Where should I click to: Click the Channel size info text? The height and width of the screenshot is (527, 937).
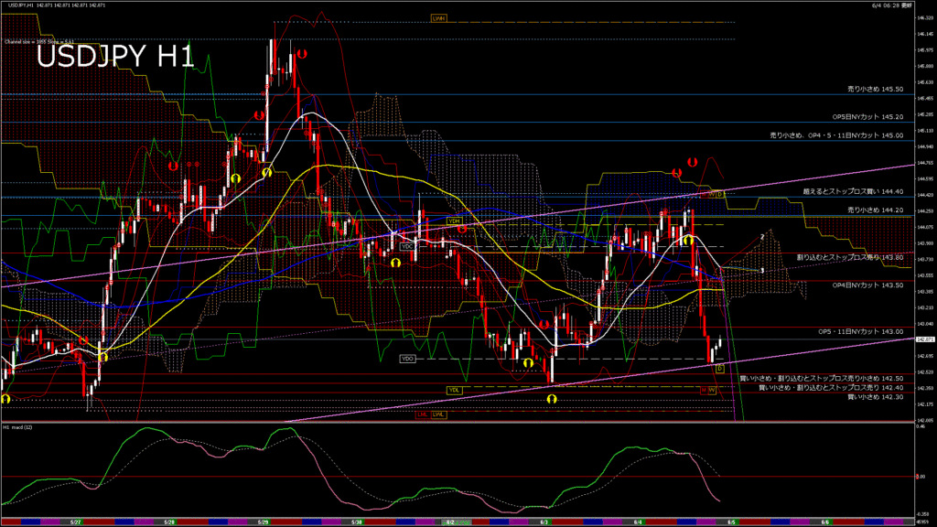coord(38,42)
